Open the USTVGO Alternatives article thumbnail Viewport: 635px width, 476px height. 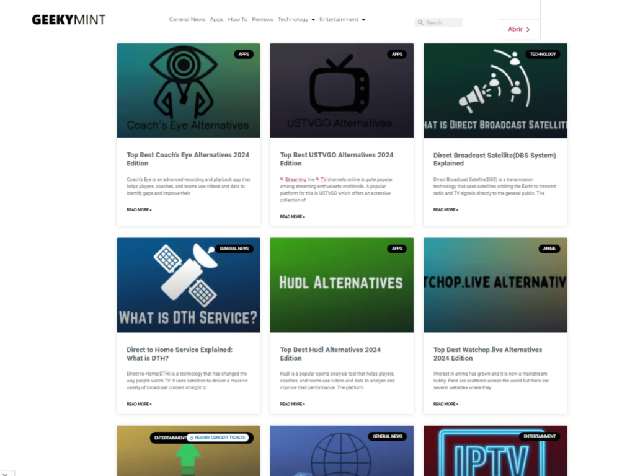[x=342, y=90]
